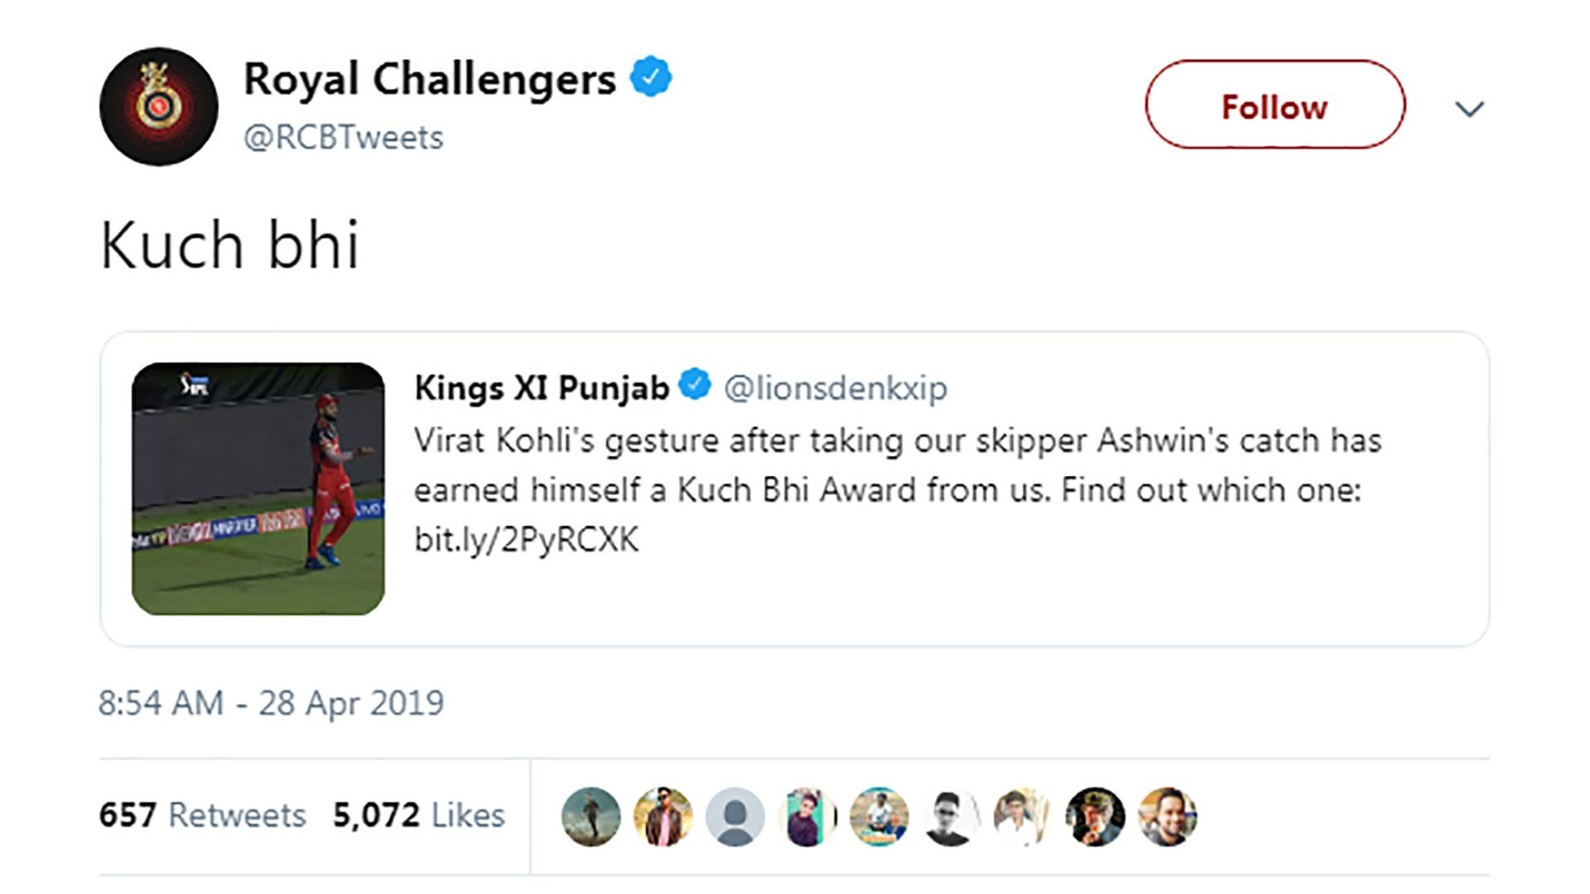Open the eighth liker avatar

point(1096,816)
